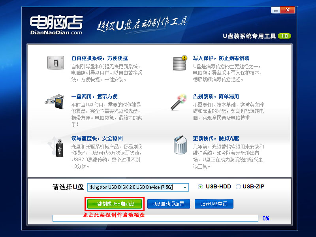Click the Kingston USB DISK device field
The height and width of the screenshot is (237, 316).
pos(134,187)
